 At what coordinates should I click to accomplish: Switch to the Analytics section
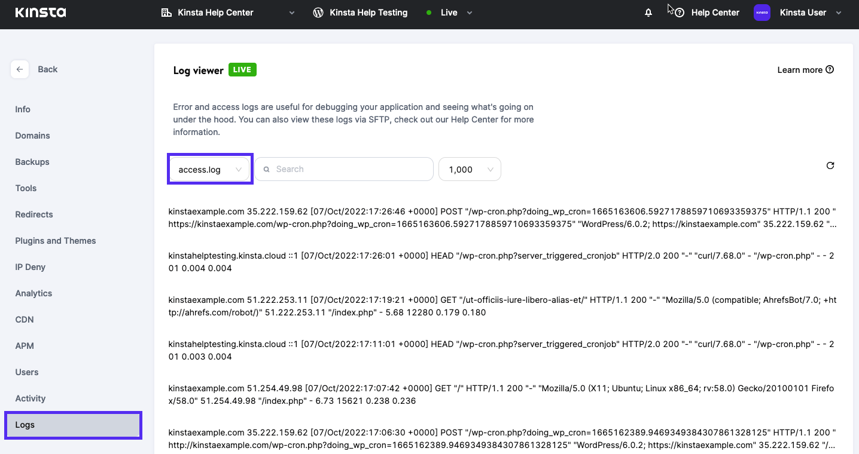point(33,293)
